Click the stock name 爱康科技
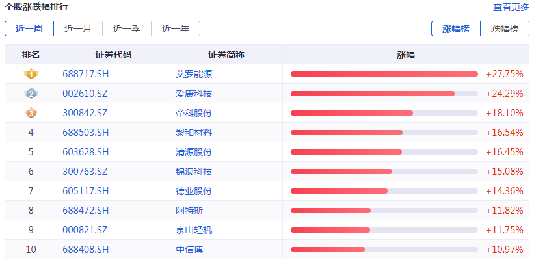 (194, 94)
